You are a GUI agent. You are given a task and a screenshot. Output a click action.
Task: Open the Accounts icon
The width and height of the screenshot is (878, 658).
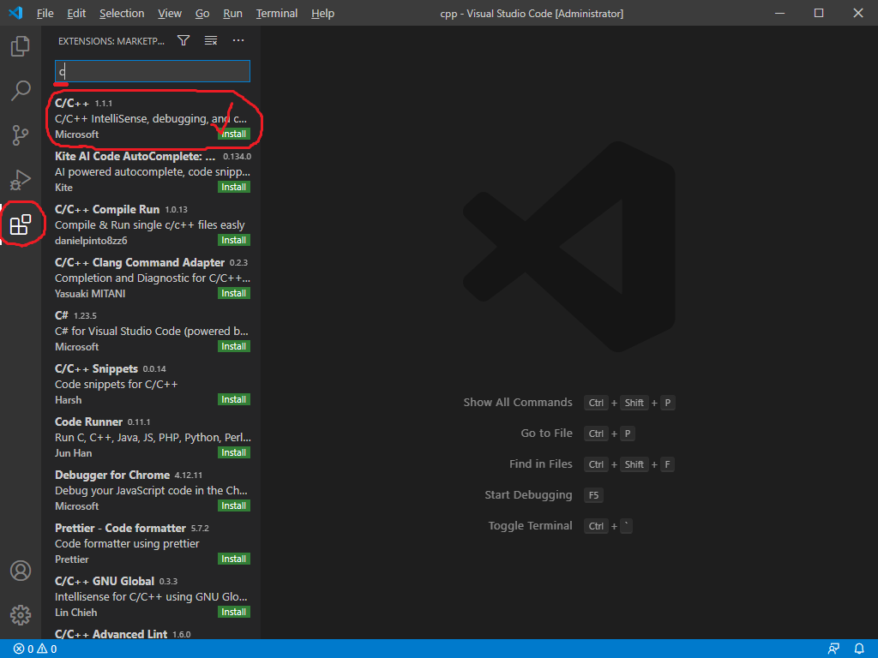(21, 571)
